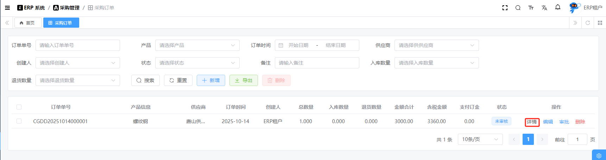The image size is (606, 160).
Task: Open the language translation icon
Action: pos(544,8)
